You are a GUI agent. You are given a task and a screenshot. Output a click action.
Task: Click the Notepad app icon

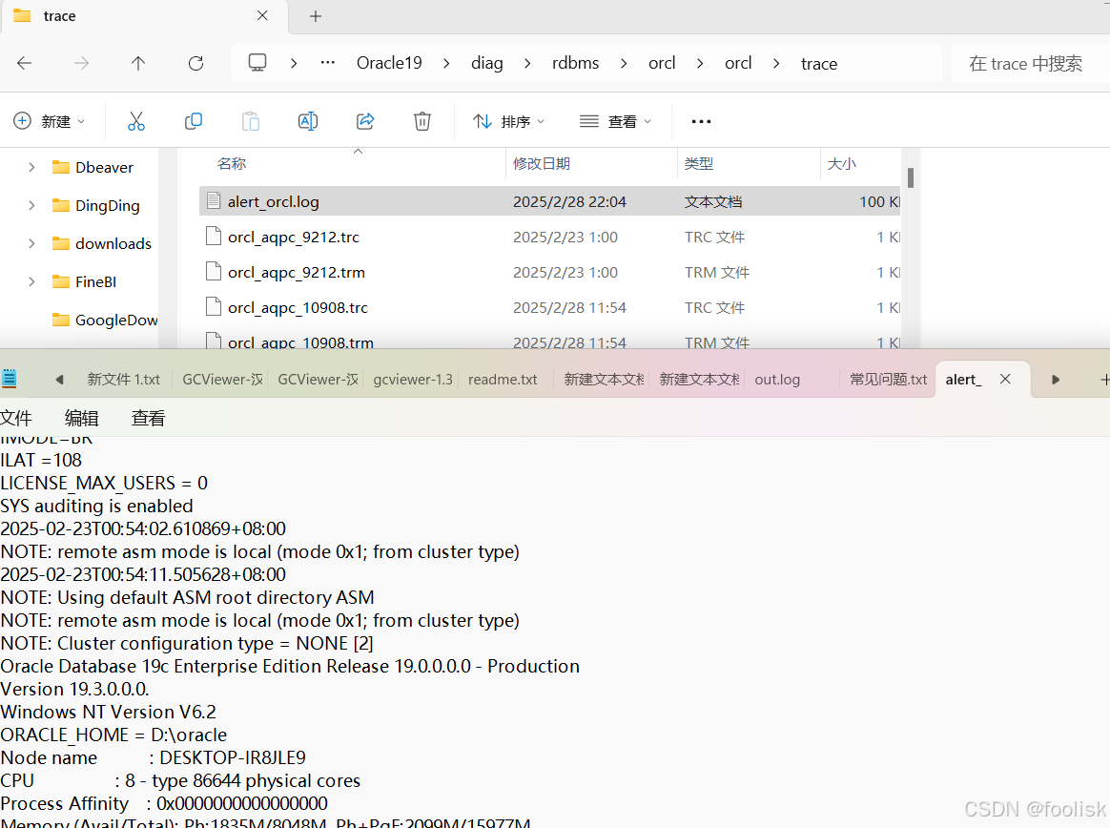(9, 379)
